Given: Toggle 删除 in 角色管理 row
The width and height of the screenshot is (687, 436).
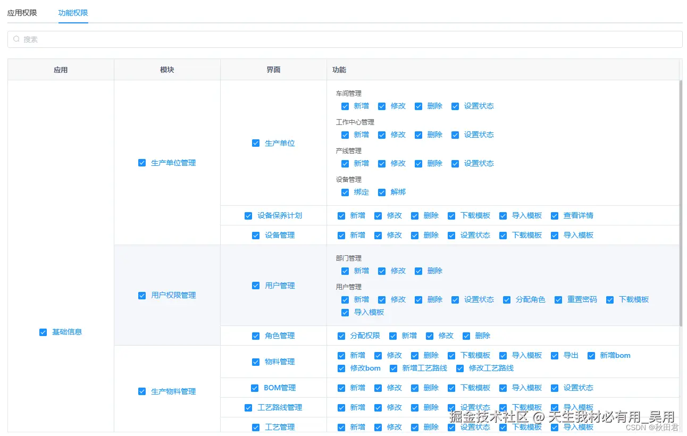Looking at the screenshot, I should tap(466, 336).
